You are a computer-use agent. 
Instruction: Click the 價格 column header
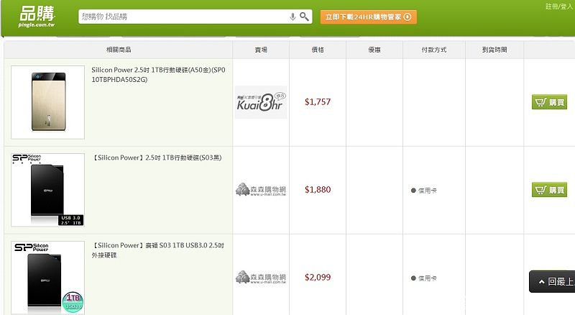click(x=318, y=50)
